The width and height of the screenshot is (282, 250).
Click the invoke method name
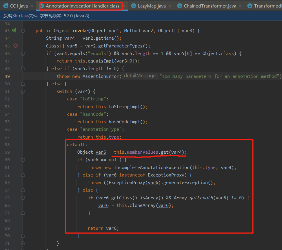click(80, 31)
